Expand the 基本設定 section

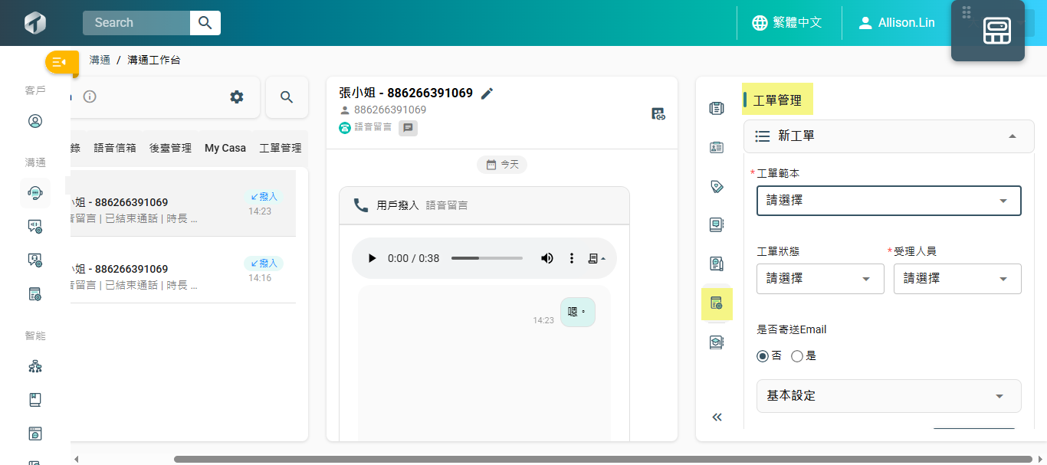click(888, 396)
